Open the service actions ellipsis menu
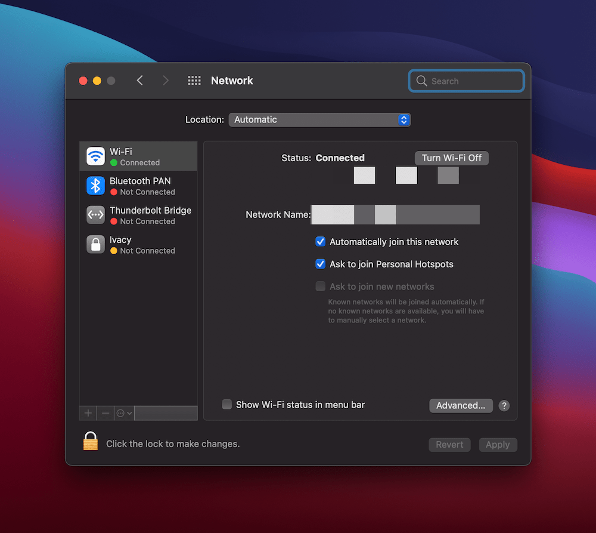Viewport: 596px width, 533px height. [x=124, y=413]
